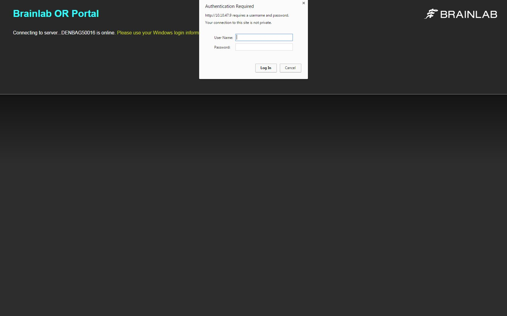The height and width of the screenshot is (316, 507).
Task: Close the Authentication Required dialog with X
Action: tap(303, 3)
